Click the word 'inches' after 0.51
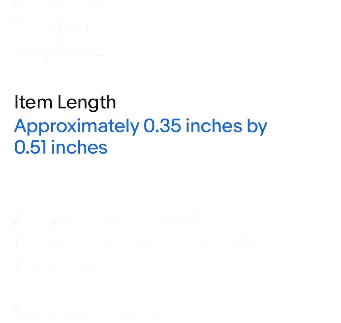The width and height of the screenshot is (341, 323). pos(79,147)
